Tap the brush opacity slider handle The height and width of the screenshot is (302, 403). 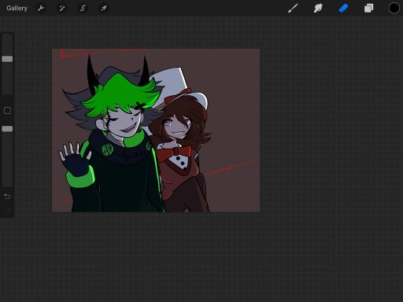[7, 129]
